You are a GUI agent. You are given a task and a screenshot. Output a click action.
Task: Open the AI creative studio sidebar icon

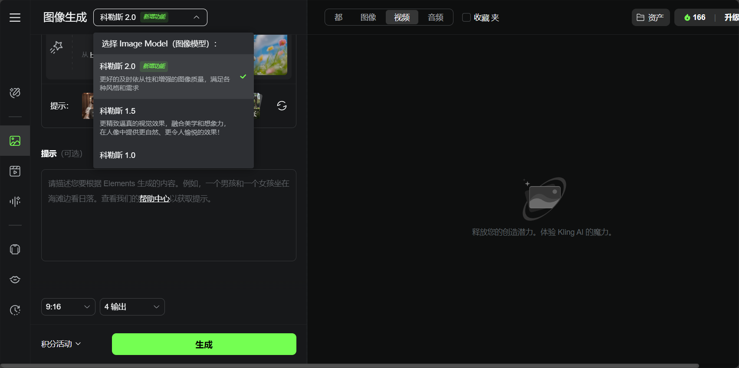tap(15, 93)
